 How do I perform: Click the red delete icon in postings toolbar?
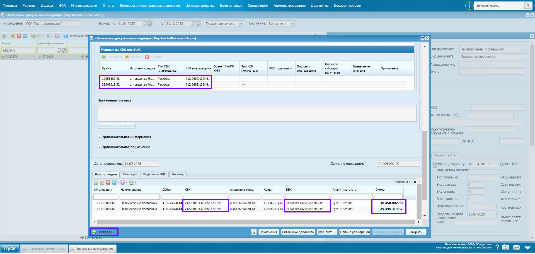tap(108, 182)
